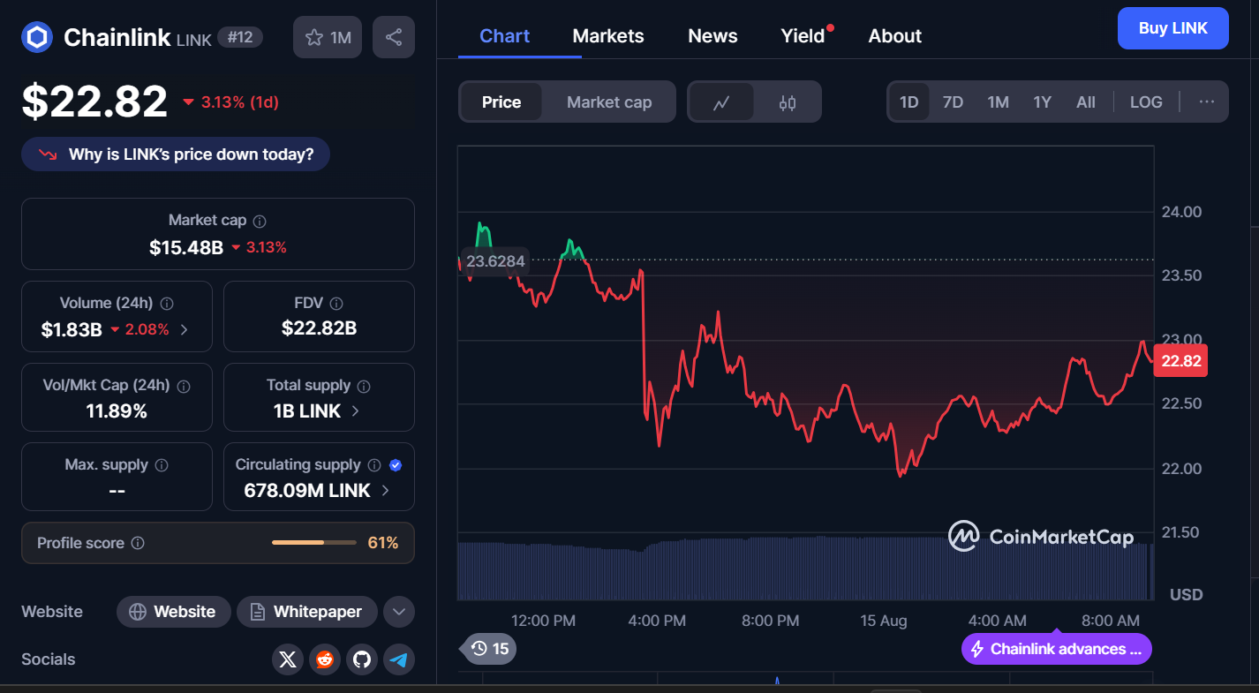
Task: Open Chainlink Telegram social link
Action: point(399,659)
